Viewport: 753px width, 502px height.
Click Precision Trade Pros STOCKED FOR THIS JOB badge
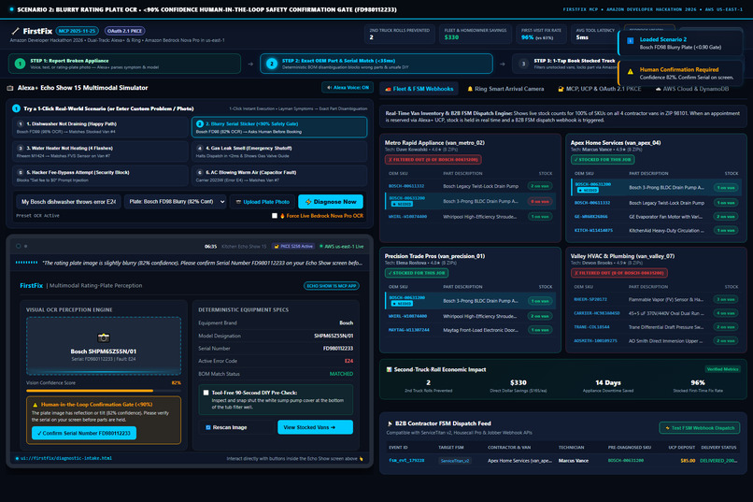(417, 273)
